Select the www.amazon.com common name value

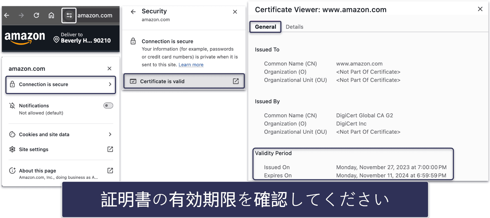click(x=359, y=64)
